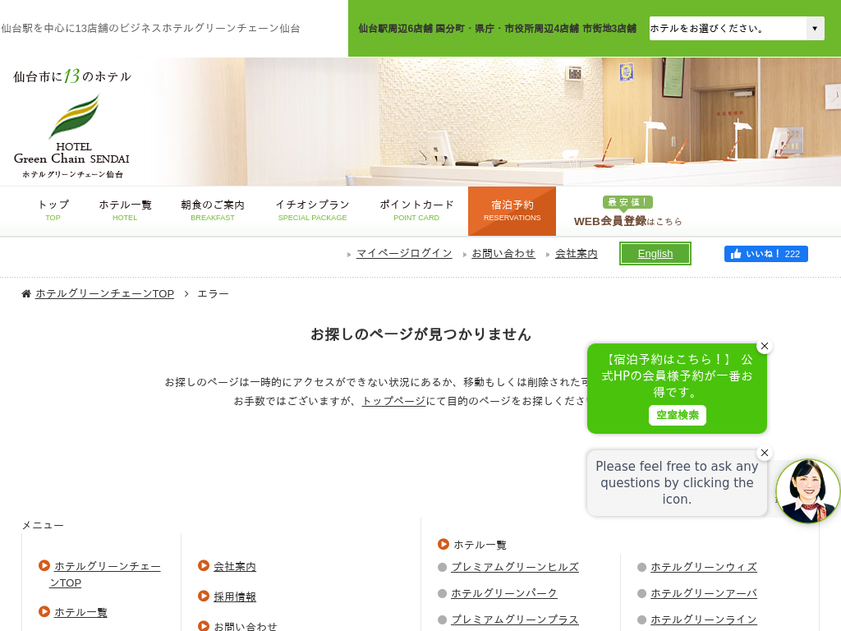Screen dimensions: 841x631
Task: Open ホテルグリーンアーバ hotel link
Action: [704, 593]
